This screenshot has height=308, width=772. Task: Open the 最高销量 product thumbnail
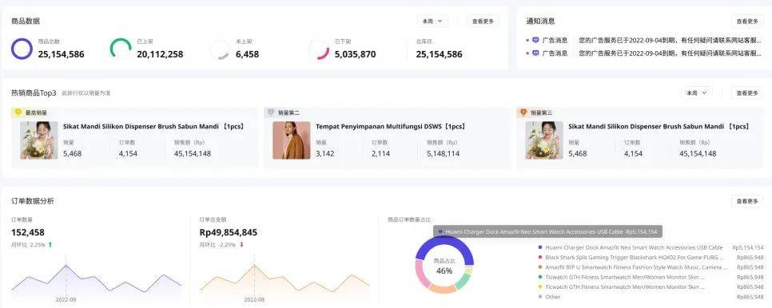(x=39, y=140)
